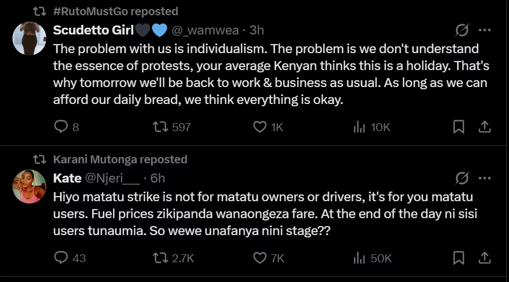Like Kate's matatu strike tweet
Viewport: 509px width, 282px height.
point(269,258)
